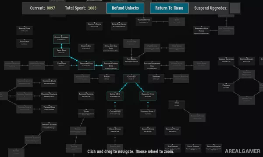The width and height of the screenshot is (263, 157).
Task: Select the Revolver upgrade node
Action: pyautogui.click(x=156, y=78)
